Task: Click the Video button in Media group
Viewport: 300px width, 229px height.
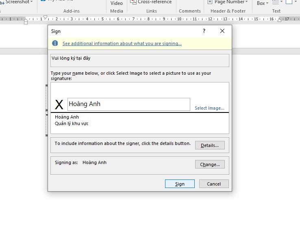Action: [117, 3]
